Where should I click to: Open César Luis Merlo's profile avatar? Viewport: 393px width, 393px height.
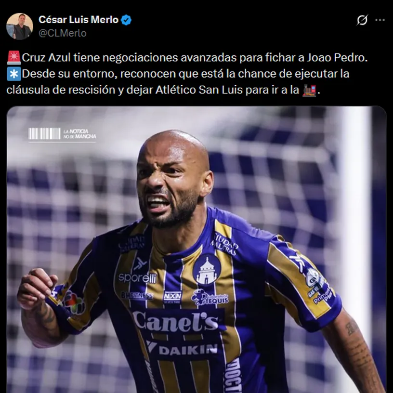20,26
